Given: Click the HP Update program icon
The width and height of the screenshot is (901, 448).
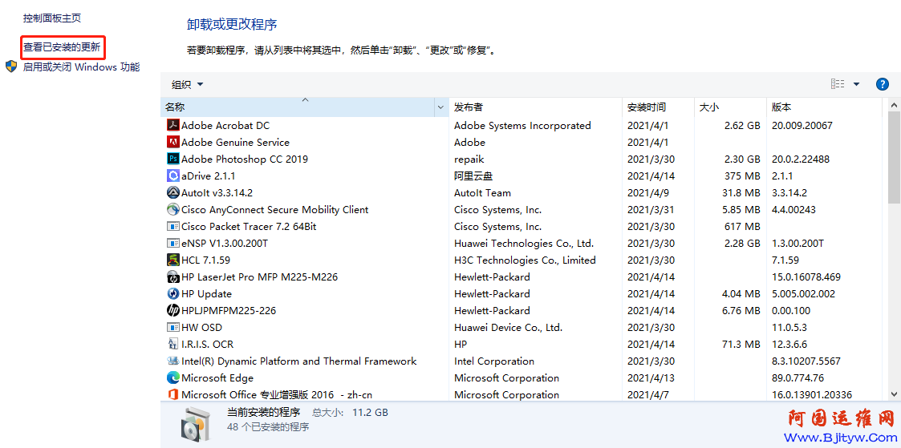Looking at the screenshot, I should coord(172,293).
